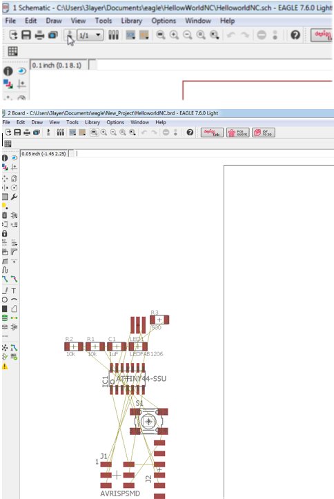Click Info tool in Schematic side toolbar
This screenshot has width=334, height=499.
[x=8, y=71]
